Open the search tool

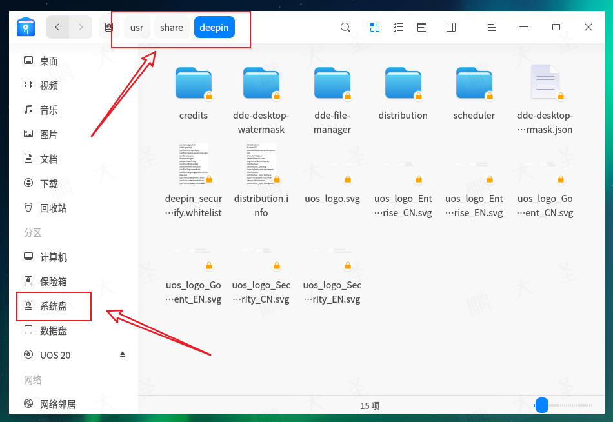tap(345, 27)
